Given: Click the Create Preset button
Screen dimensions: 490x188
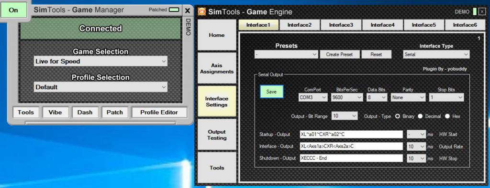Looking at the screenshot, I should pyautogui.click(x=339, y=54).
